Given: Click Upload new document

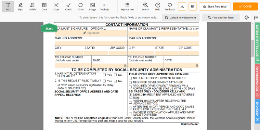Looking at the screenshot, I should click(181, 18).
